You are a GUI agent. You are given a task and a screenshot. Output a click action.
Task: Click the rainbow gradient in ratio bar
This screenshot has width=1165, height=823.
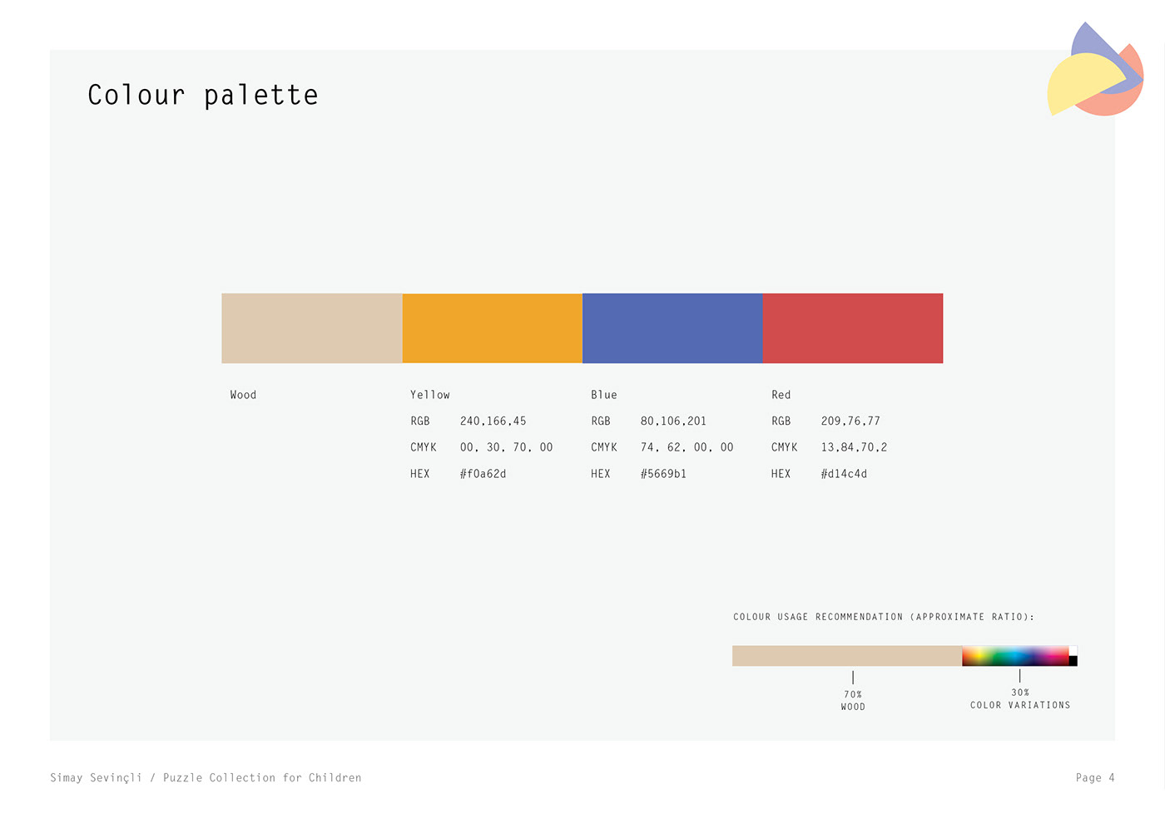point(1015,656)
